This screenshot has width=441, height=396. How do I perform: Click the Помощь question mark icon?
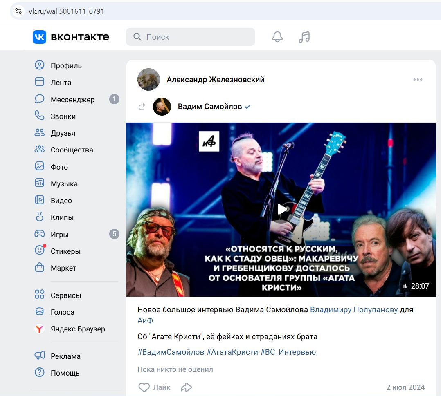click(x=40, y=372)
